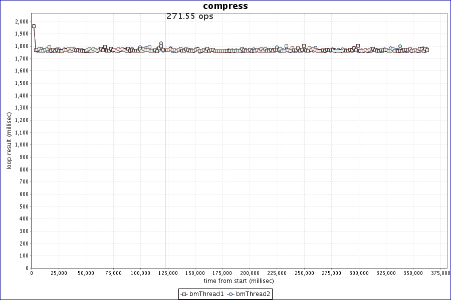
Task: Click the 2,000 tick on the y-axis
Action: (x=22, y=21)
